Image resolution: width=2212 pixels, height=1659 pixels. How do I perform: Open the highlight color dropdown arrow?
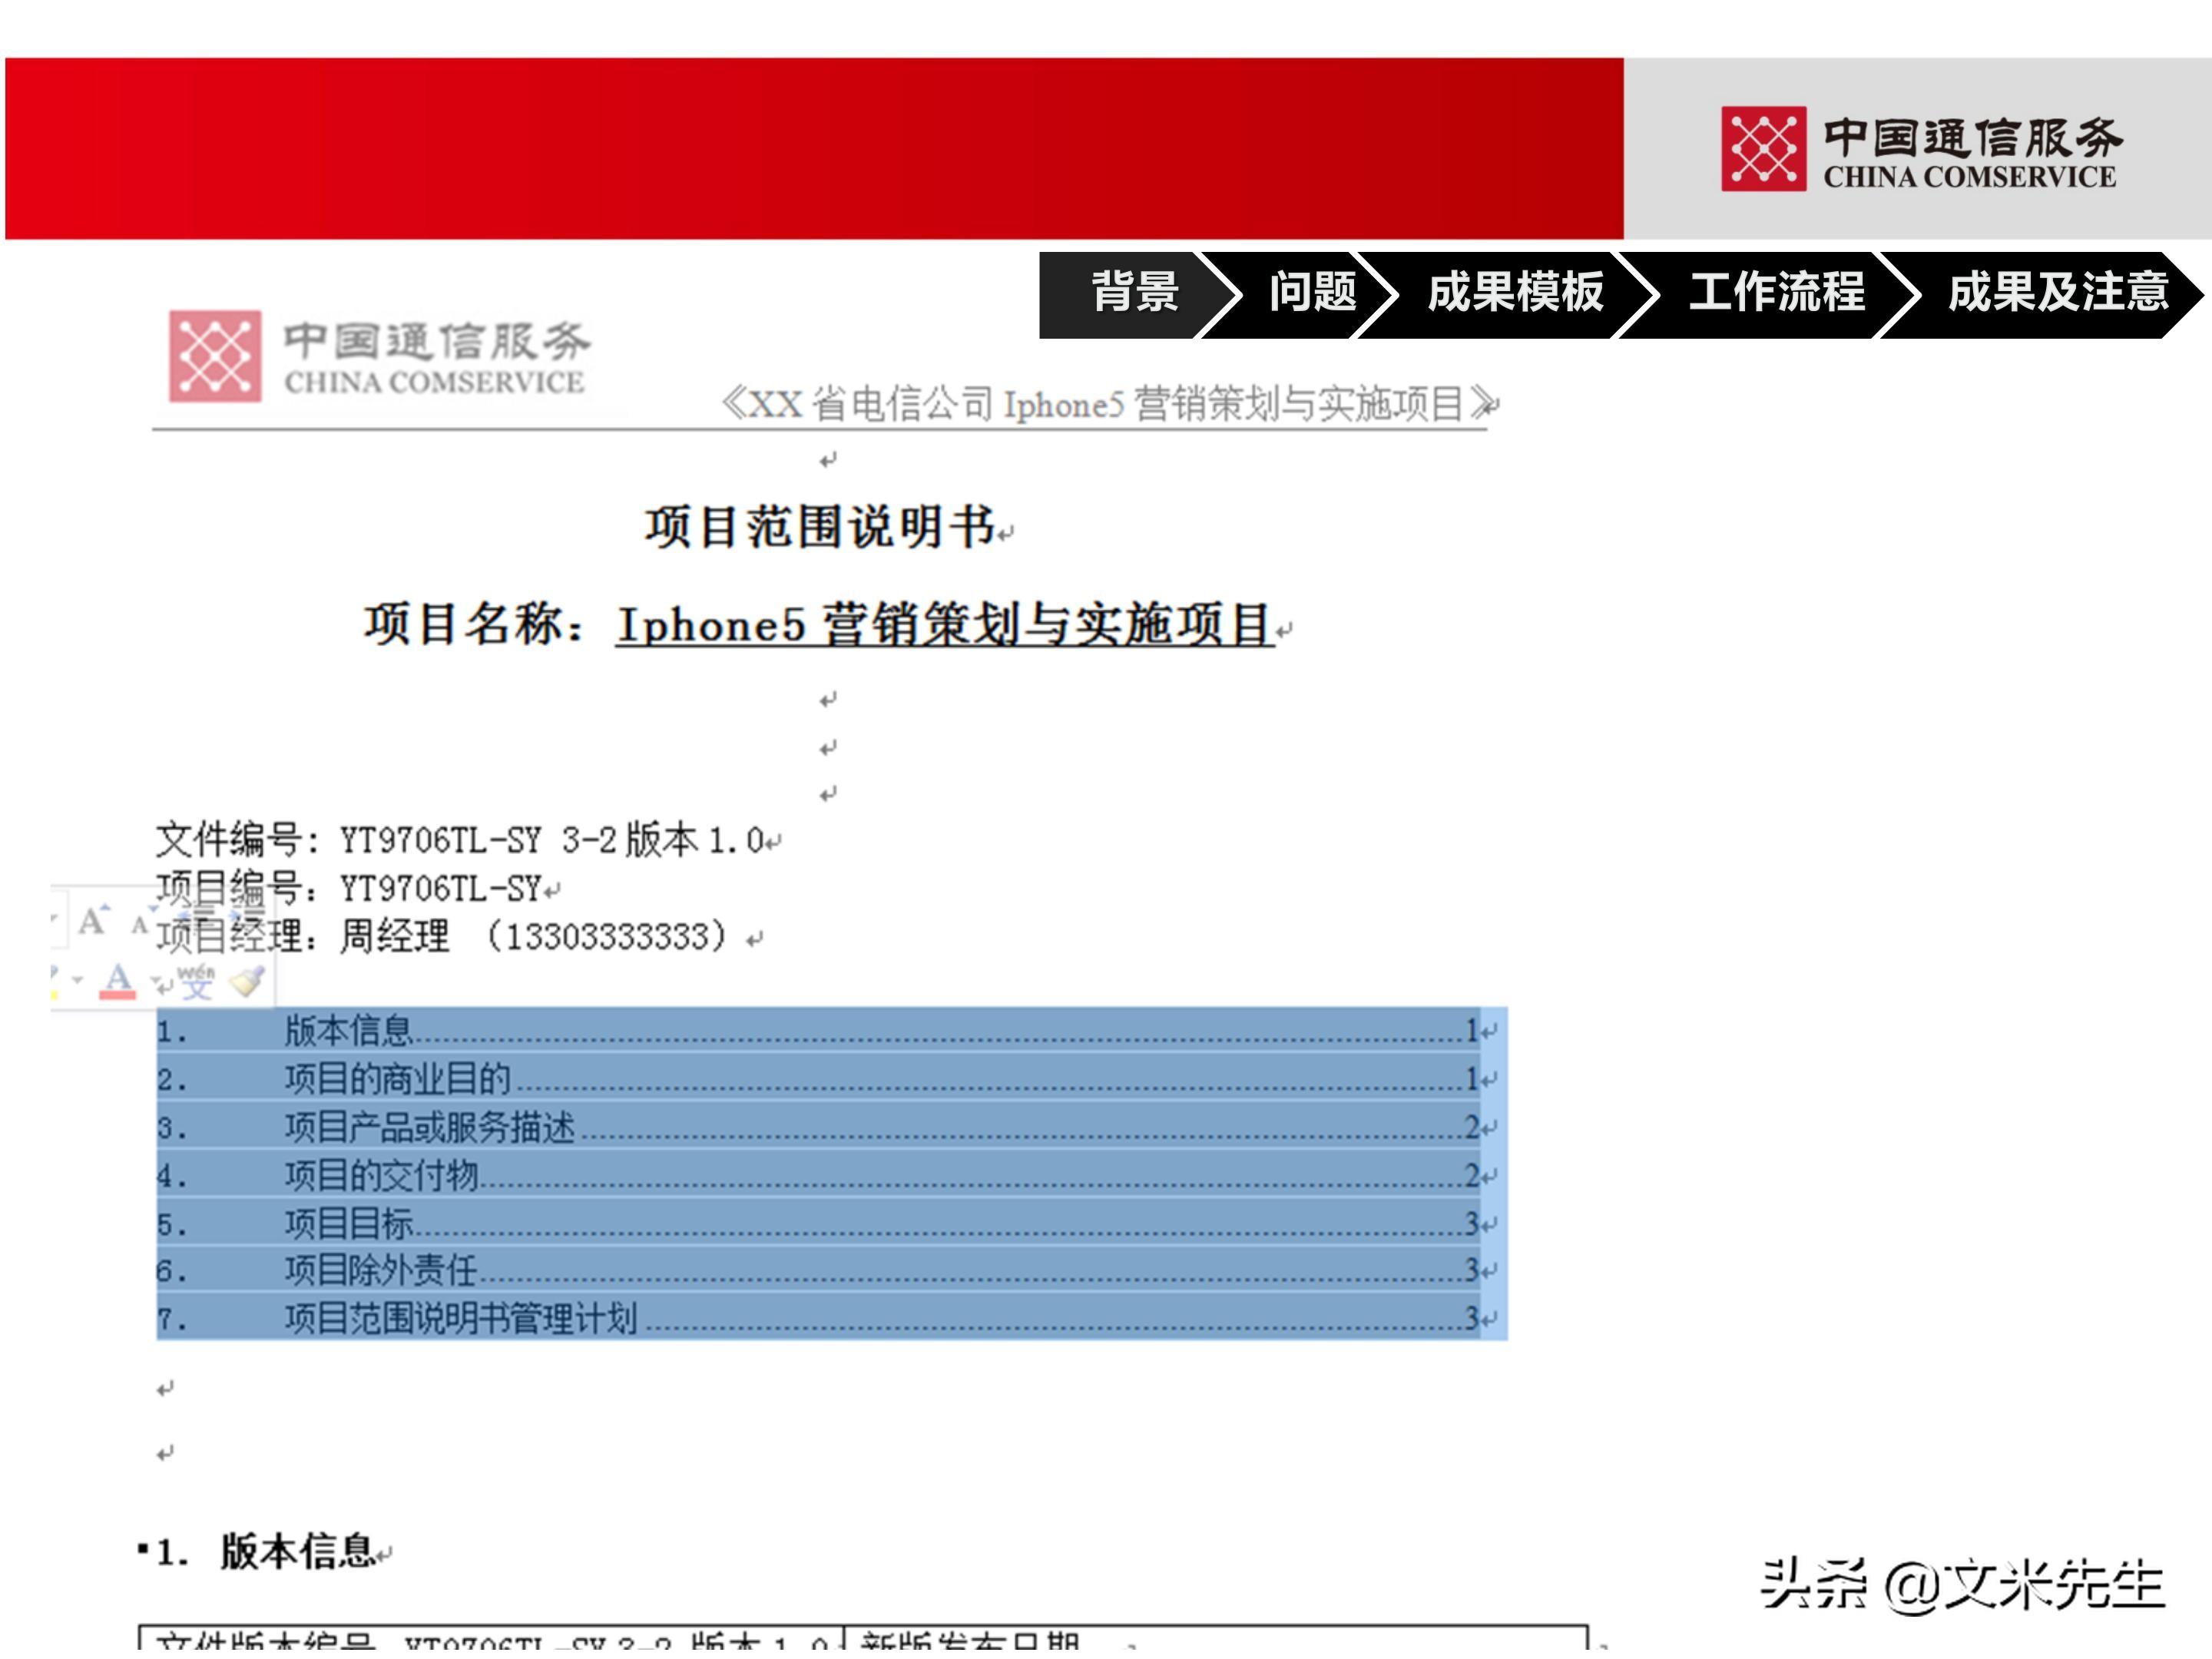click(77, 980)
